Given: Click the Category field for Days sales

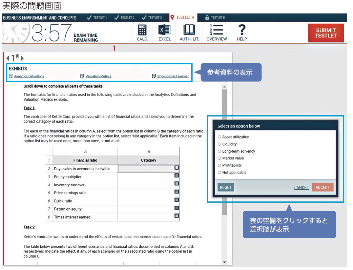Looking at the screenshot, I should [x=146, y=169].
